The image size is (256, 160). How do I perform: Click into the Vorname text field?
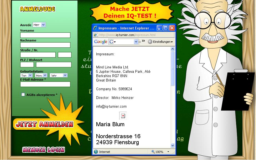(45, 35)
